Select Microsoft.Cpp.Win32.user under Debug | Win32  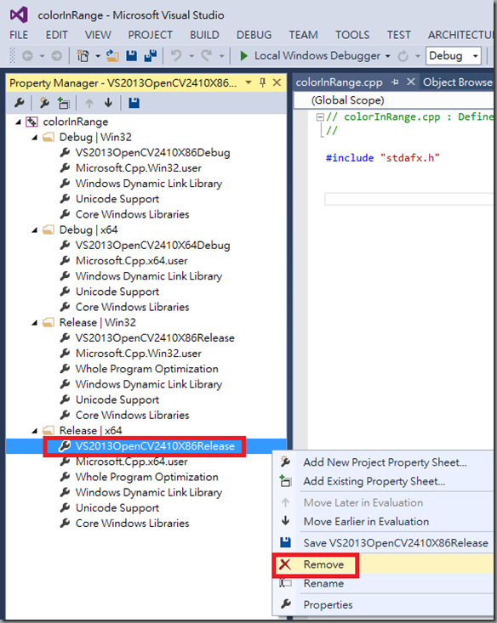[139, 168]
